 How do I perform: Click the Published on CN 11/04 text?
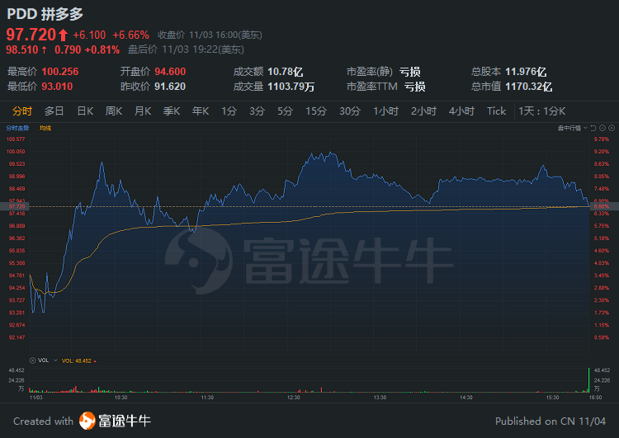point(550,421)
